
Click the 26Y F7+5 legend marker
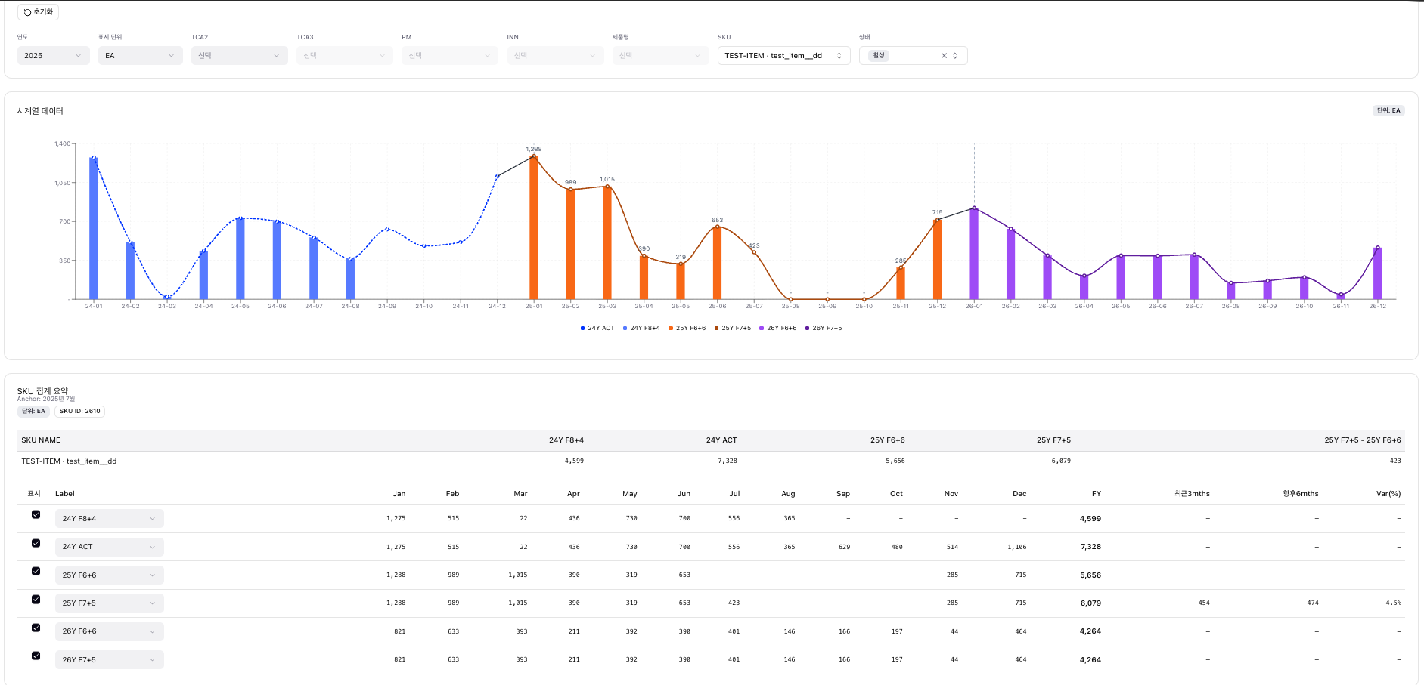tap(807, 329)
